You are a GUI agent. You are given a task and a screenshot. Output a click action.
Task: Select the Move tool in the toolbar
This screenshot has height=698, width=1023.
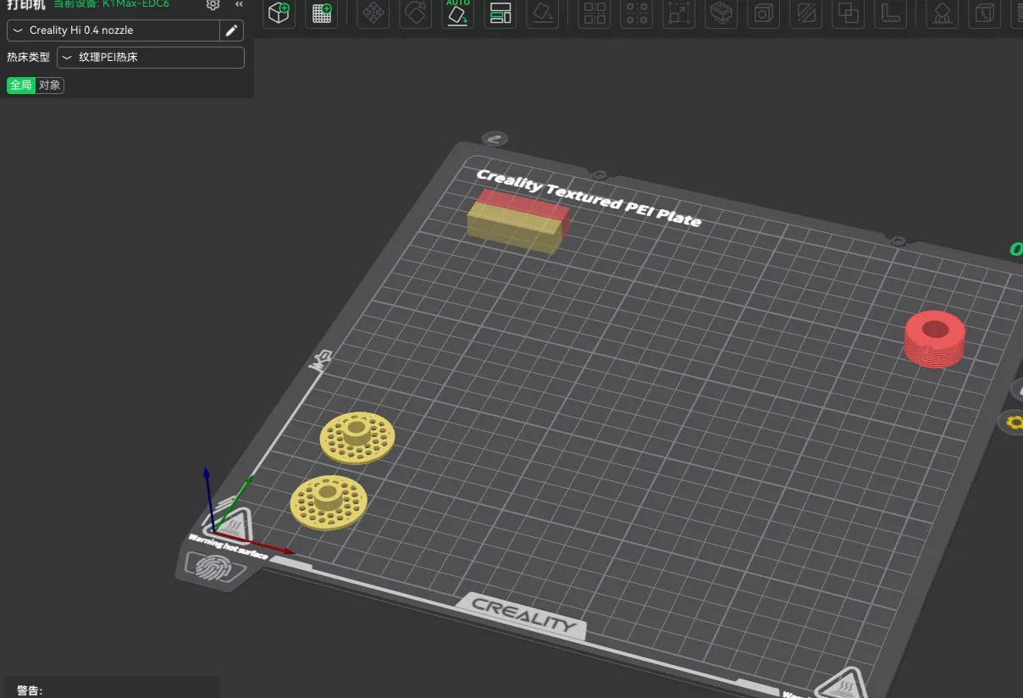point(373,14)
